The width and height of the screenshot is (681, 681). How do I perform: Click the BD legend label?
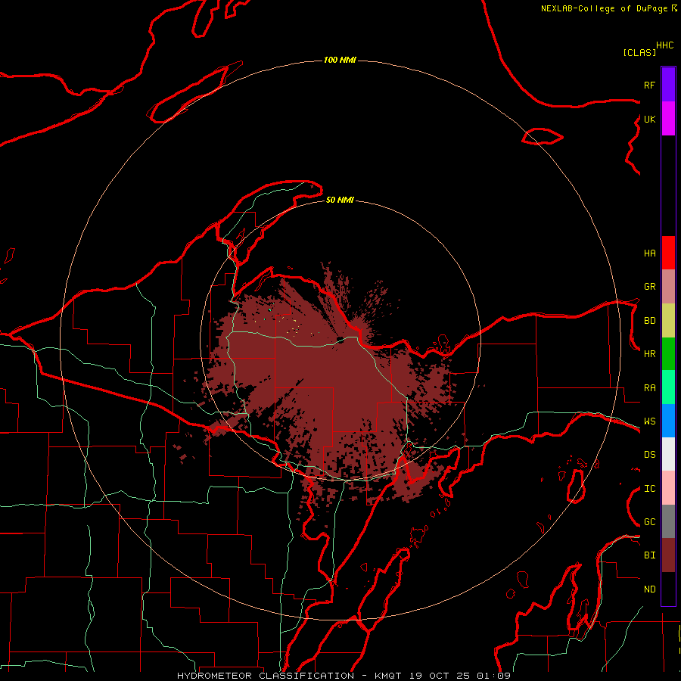point(649,321)
